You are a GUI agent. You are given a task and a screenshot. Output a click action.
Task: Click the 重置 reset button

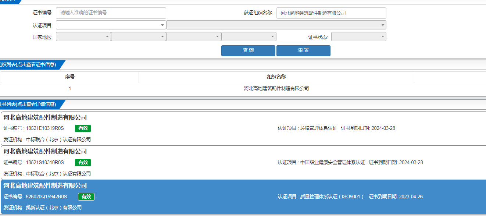(x=303, y=51)
